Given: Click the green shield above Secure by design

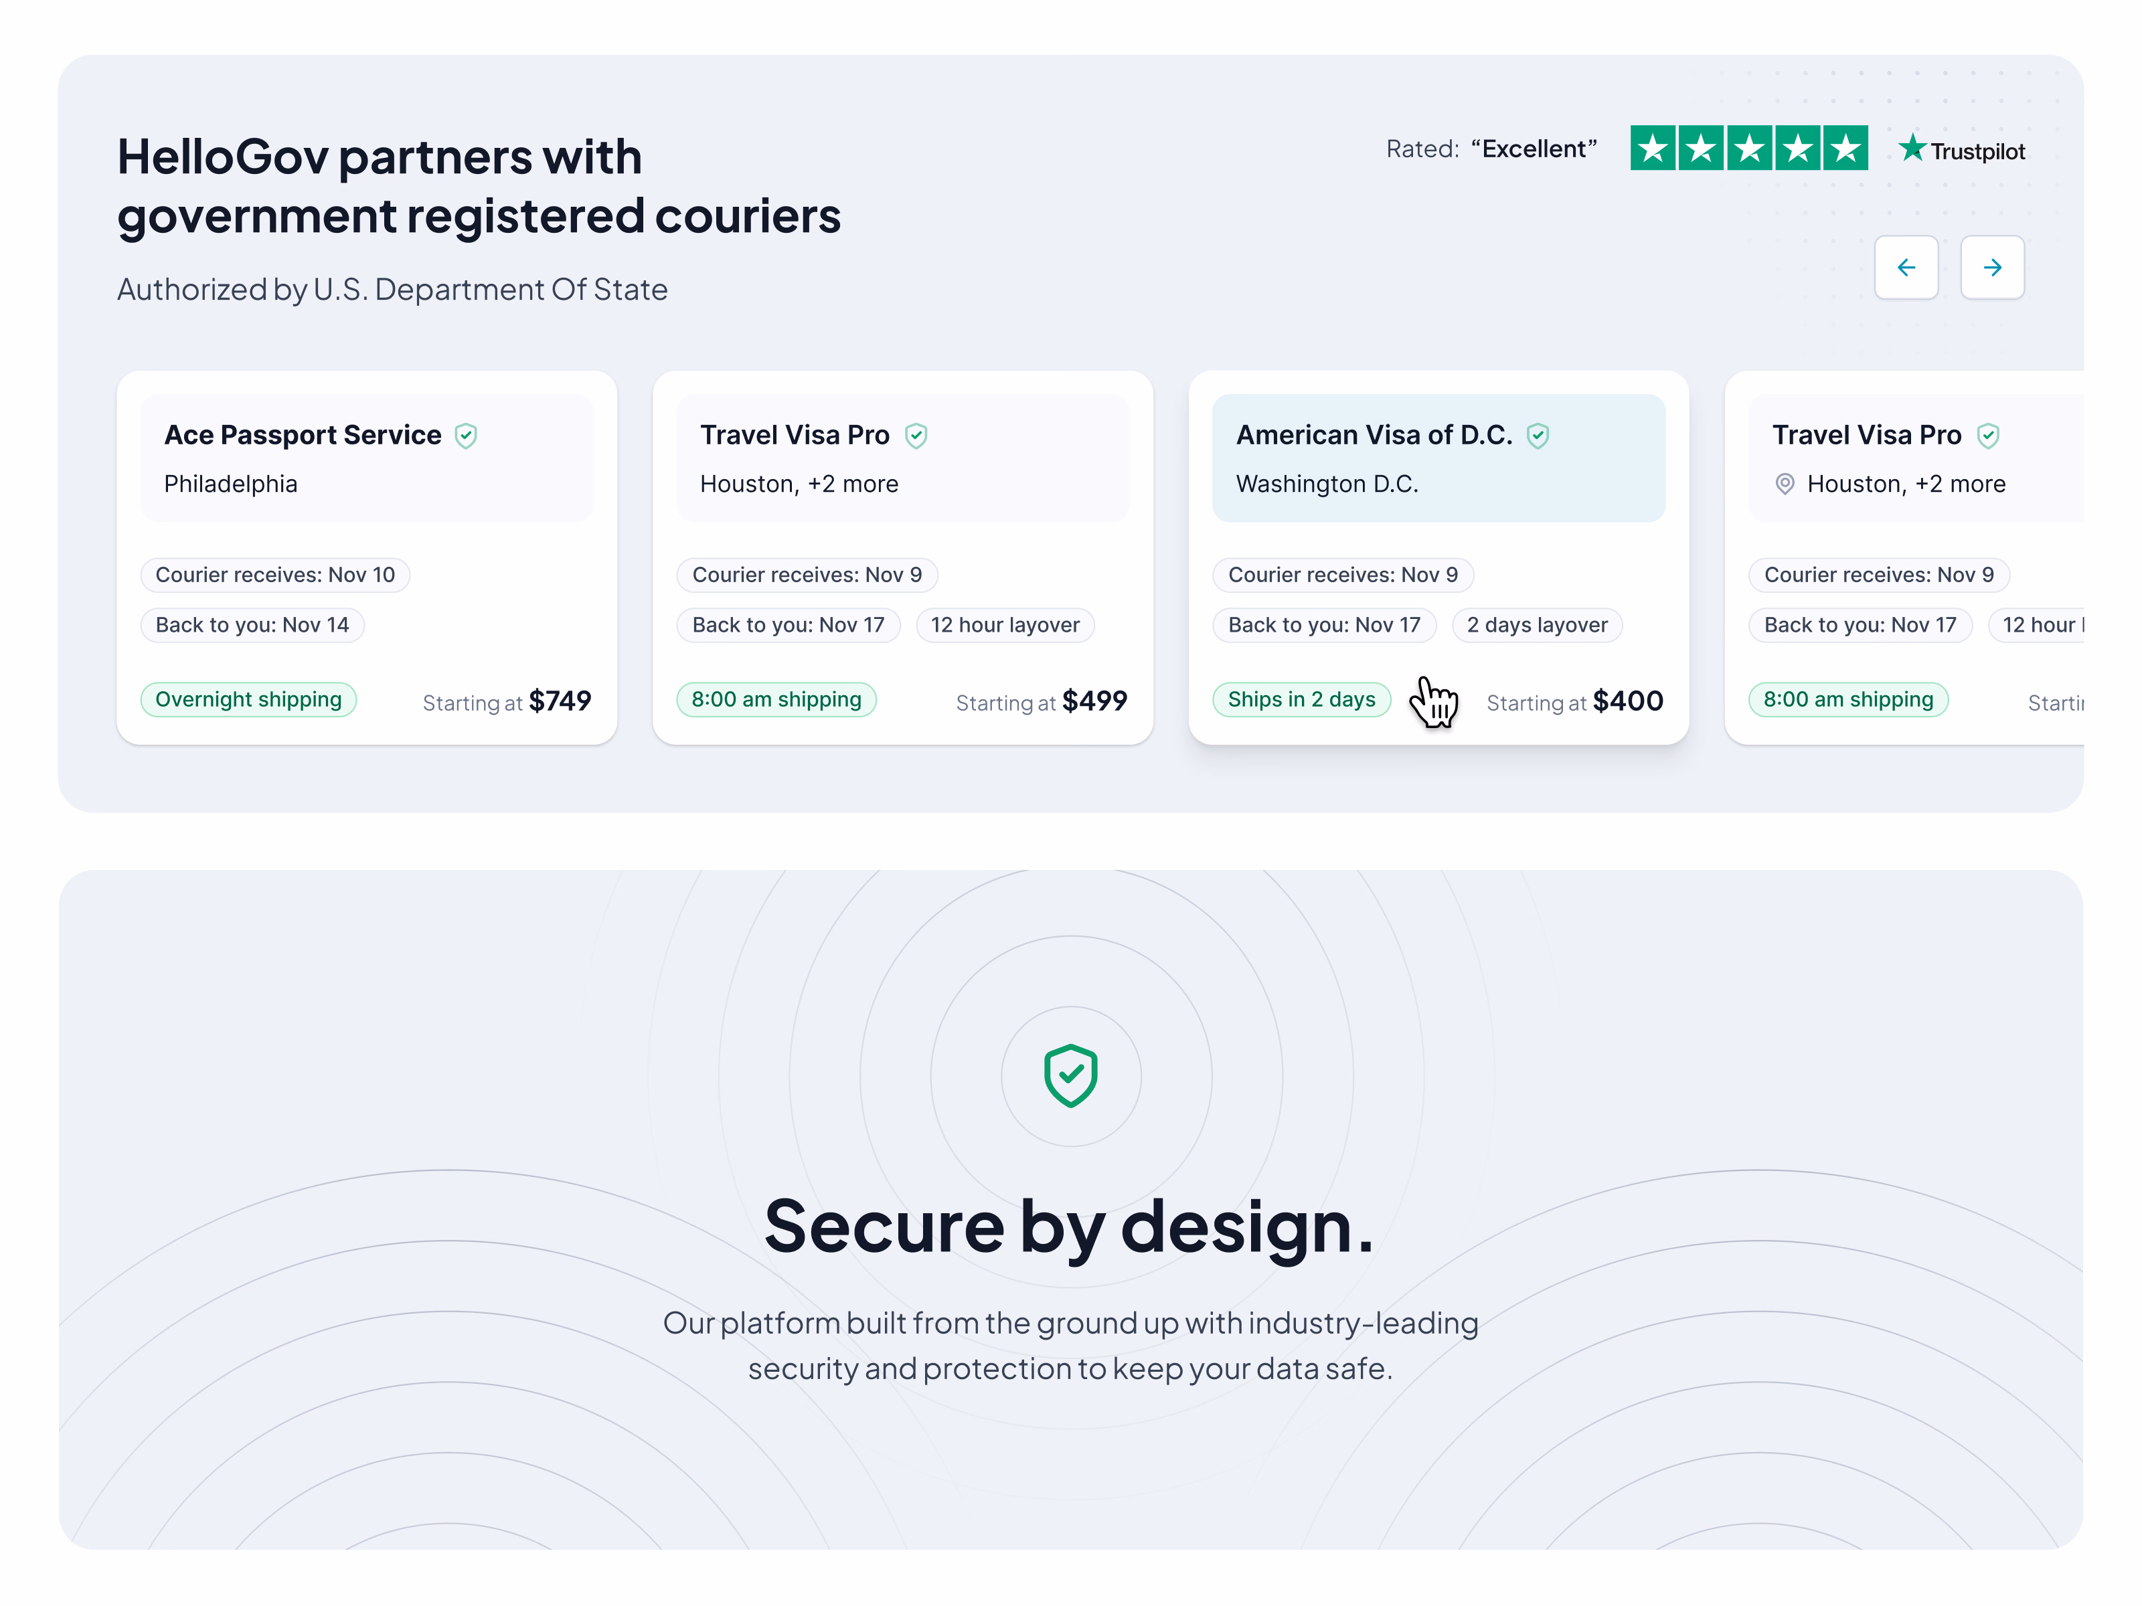Looking at the screenshot, I should [1070, 1075].
